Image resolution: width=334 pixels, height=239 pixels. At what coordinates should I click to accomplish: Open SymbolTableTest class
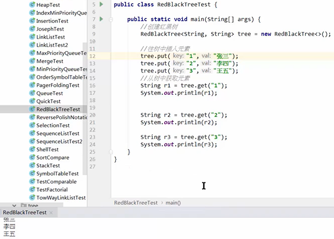58,174
